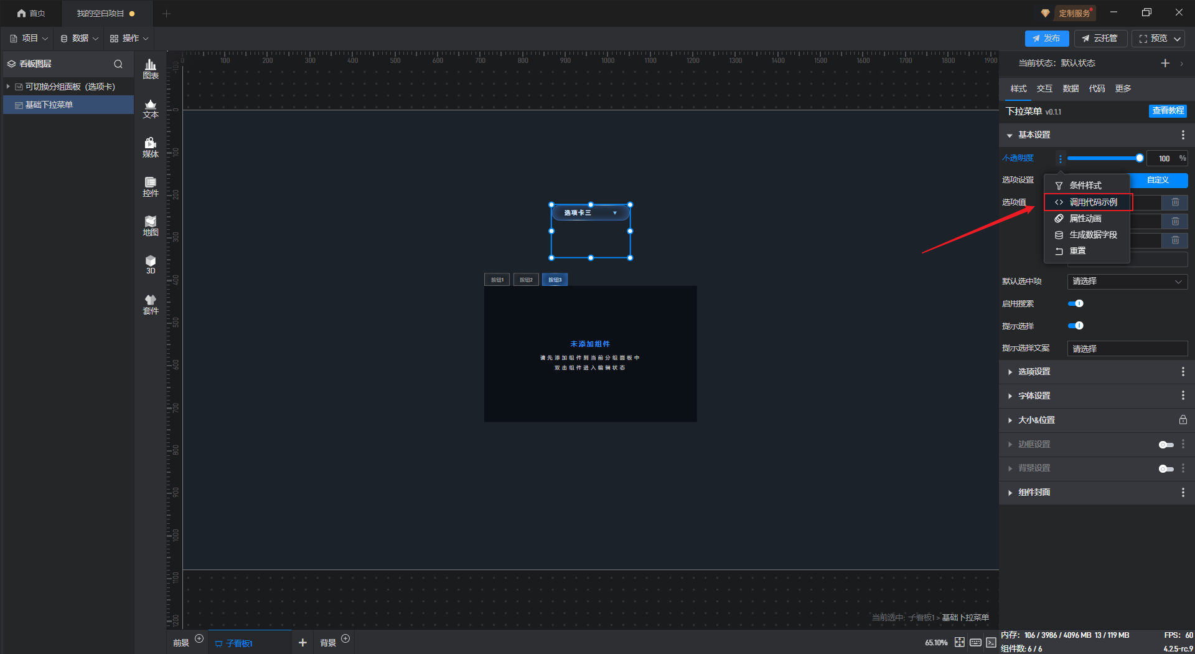
Task: Enable the 边框设置 toggle
Action: pos(1166,445)
